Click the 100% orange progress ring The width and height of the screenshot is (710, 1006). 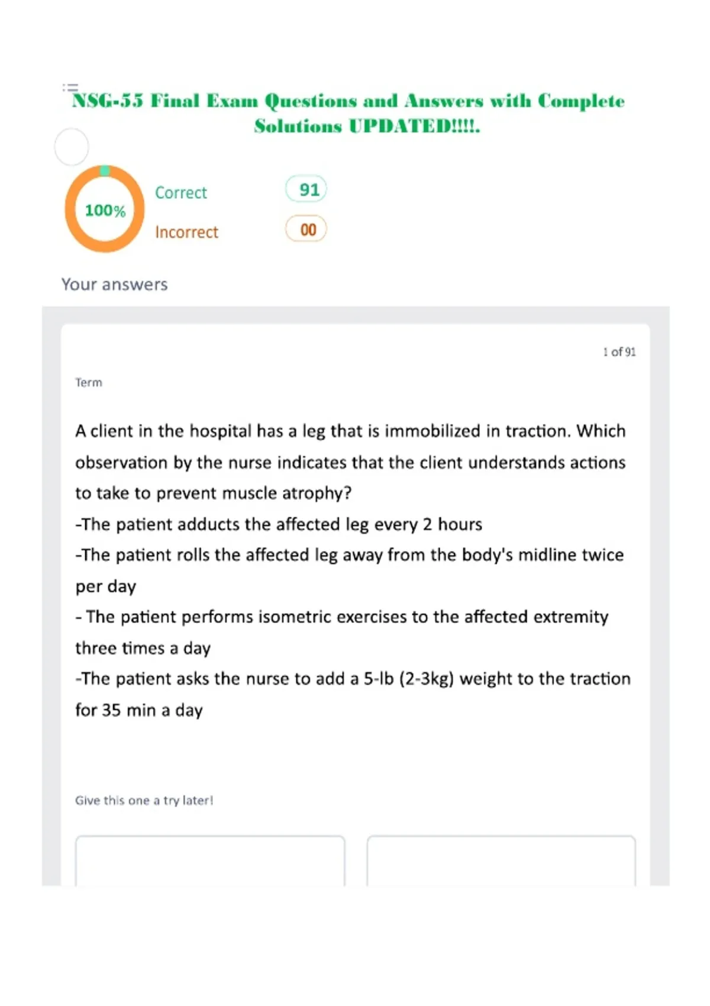105,209
